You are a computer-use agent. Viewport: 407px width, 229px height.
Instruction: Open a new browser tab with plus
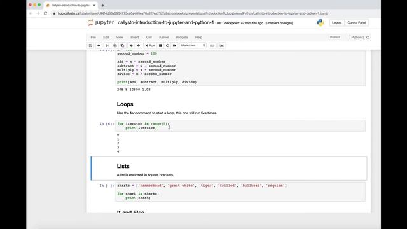pyautogui.click(x=103, y=5)
